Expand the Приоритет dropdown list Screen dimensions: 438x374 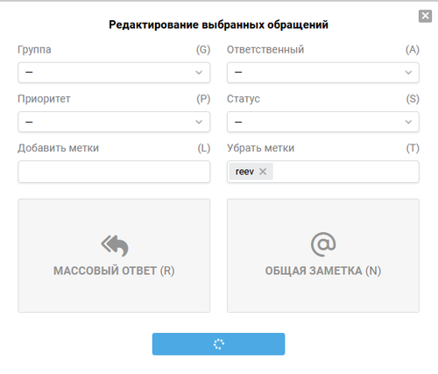point(114,122)
